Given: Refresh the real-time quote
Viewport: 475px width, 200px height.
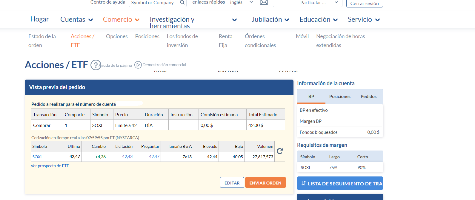Looking at the screenshot, I should pyautogui.click(x=280, y=151).
